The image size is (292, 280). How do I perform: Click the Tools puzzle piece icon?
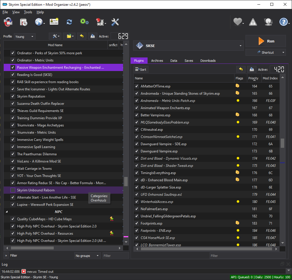coord(100,22)
